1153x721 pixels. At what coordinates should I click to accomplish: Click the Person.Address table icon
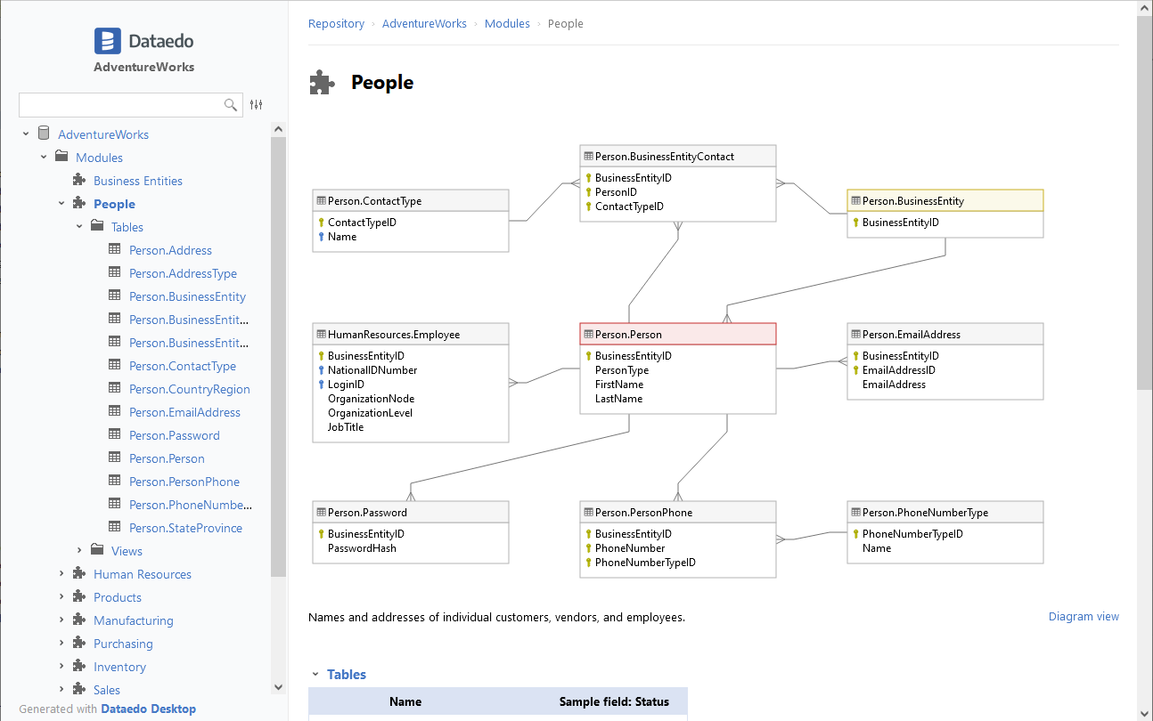click(115, 250)
